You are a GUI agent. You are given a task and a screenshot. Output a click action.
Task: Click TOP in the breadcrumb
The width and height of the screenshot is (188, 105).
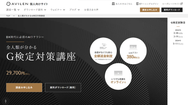[x=8, y=16]
